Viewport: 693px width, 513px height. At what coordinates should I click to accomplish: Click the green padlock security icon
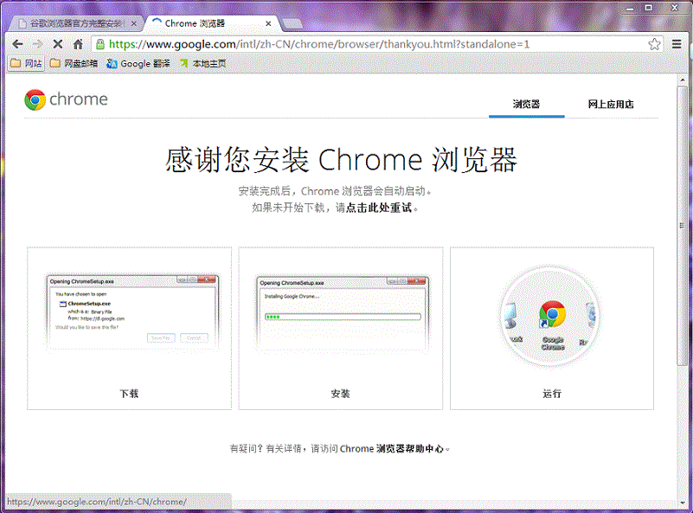pos(100,44)
